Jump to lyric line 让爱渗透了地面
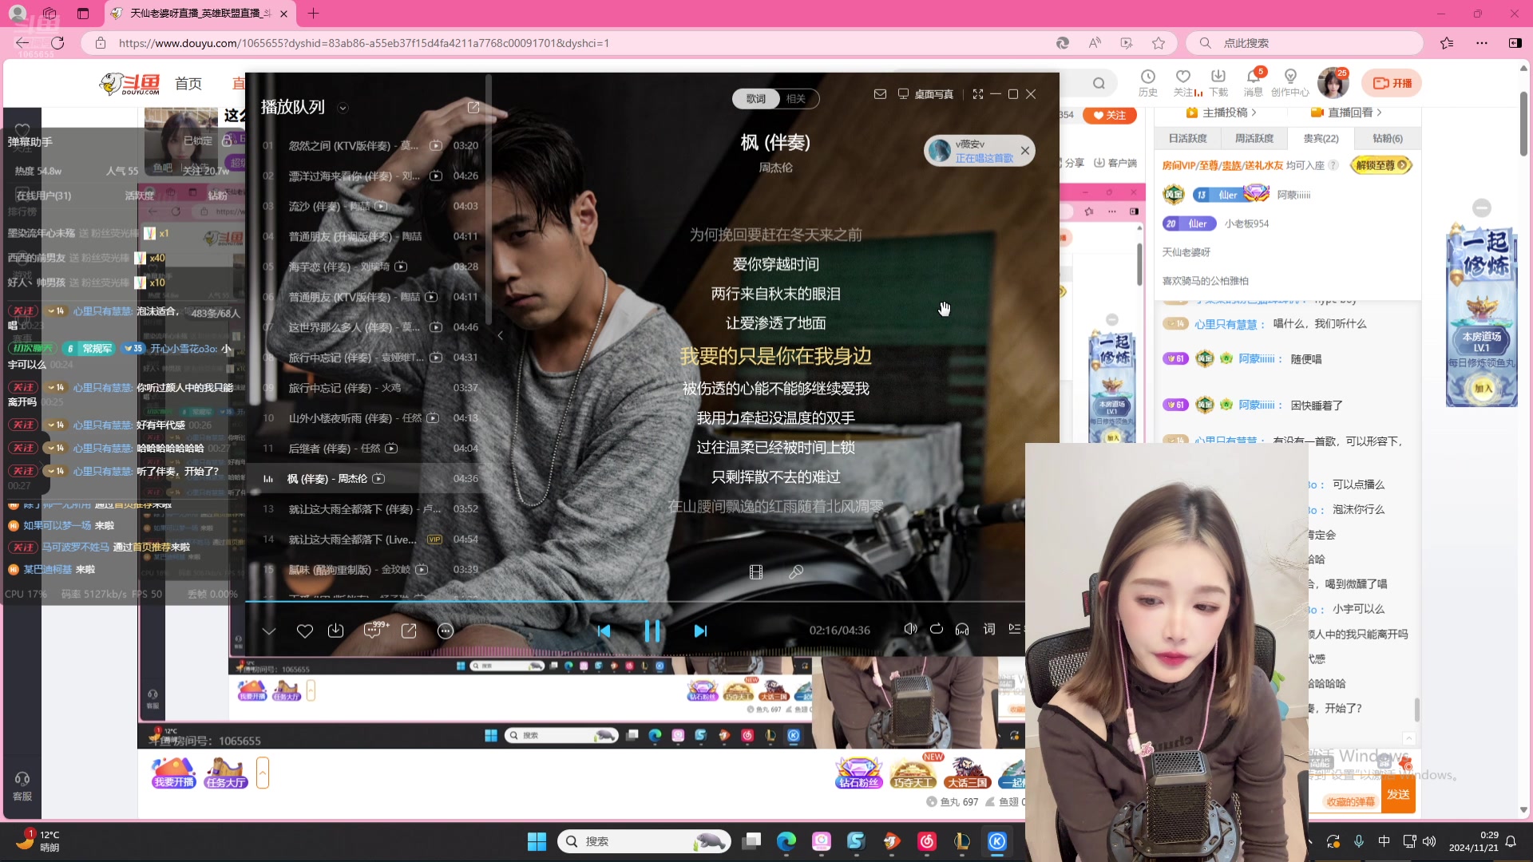Image resolution: width=1533 pixels, height=862 pixels. [775, 323]
